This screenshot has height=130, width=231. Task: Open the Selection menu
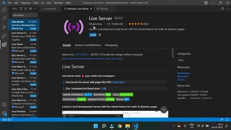tap(26, 3)
